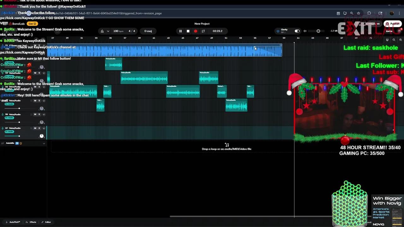
Task: Toggle the loop cycle icon
Action: click(x=203, y=31)
